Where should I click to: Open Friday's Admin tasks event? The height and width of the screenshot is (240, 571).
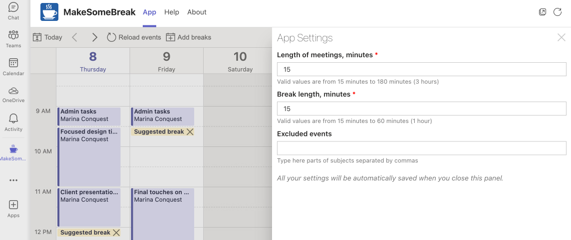click(x=162, y=116)
